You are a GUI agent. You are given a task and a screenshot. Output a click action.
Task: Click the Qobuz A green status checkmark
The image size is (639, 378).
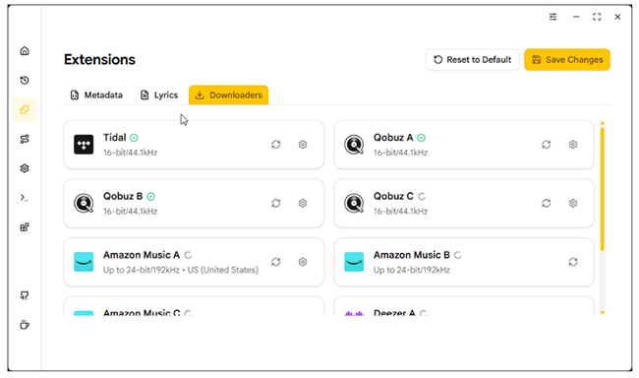point(422,138)
